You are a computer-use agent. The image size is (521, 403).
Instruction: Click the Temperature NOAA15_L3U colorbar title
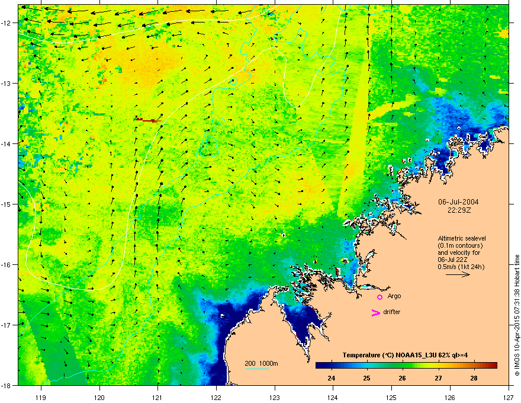405,355
